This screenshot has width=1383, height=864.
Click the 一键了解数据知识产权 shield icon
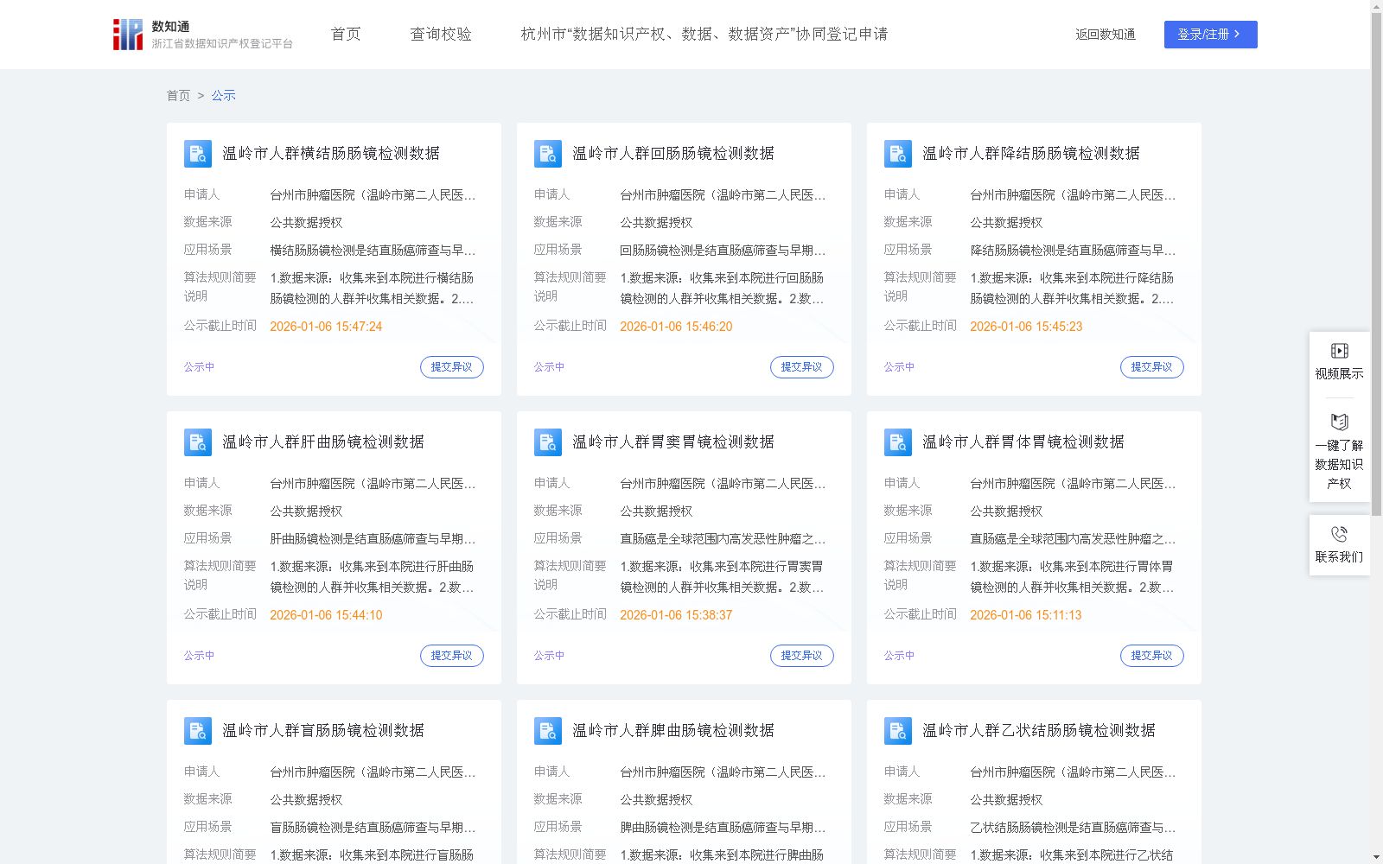point(1340,422)
